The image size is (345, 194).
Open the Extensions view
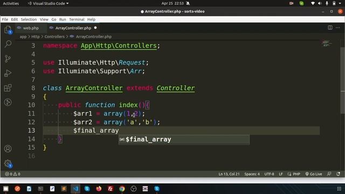8,88
